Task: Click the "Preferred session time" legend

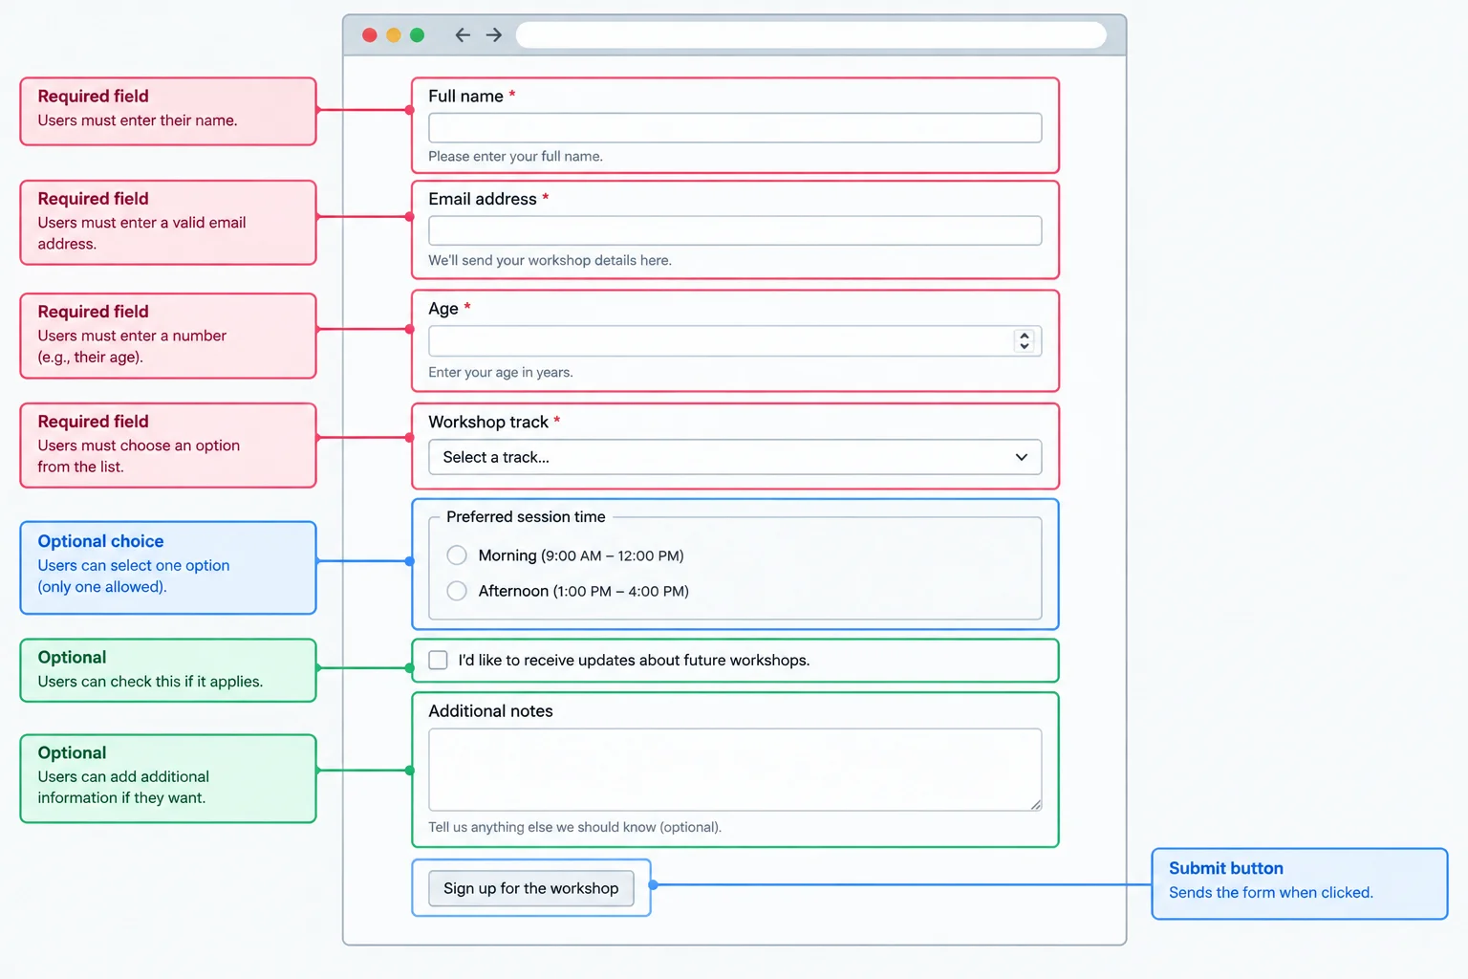Action: click(x=526, y=517)
